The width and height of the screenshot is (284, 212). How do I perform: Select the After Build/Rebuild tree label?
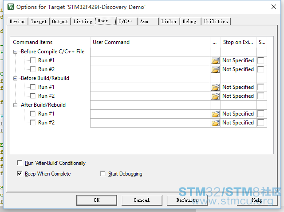pos(43,105)
